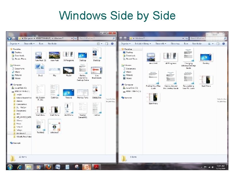Viewport: 235px width, 176px height.
Task: Open Firefox from the taskbar
Action: (x=48, y=167)
